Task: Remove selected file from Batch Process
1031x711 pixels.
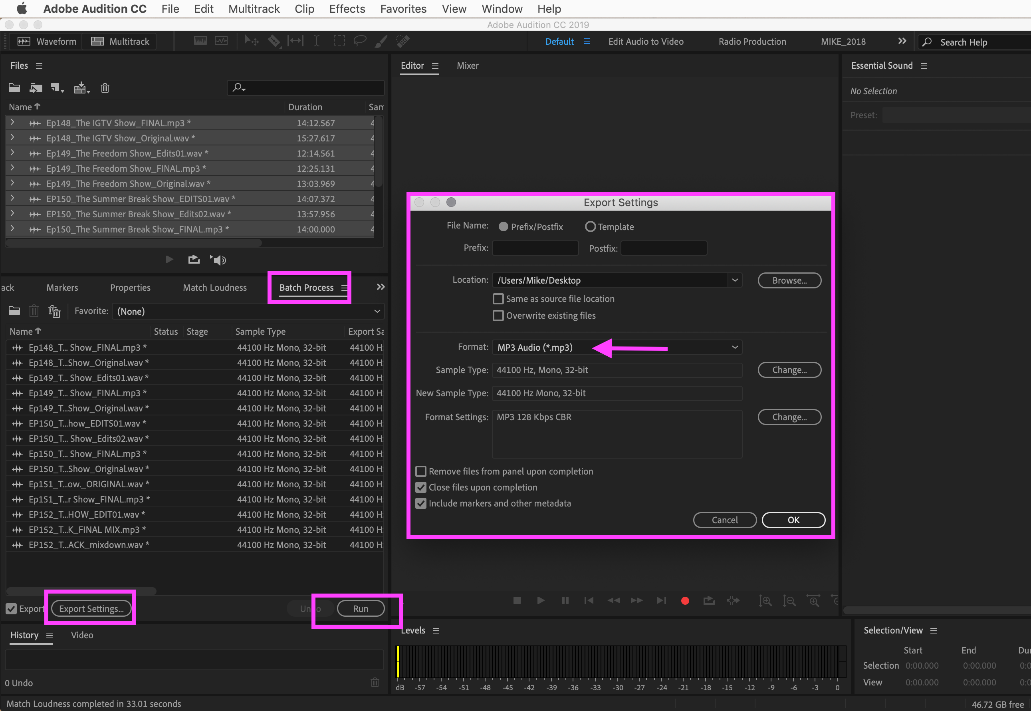Action: click(x=34, y=310)
